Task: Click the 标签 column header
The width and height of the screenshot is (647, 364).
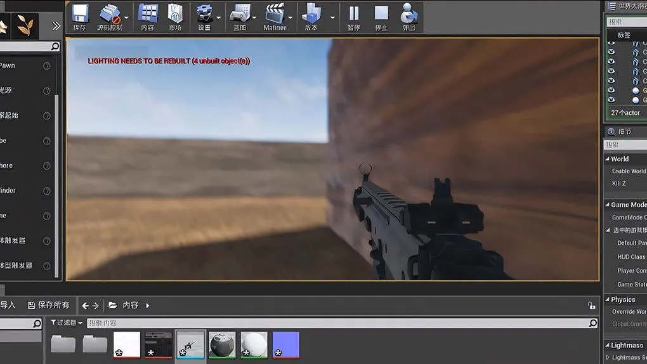Action: (624, 36)
